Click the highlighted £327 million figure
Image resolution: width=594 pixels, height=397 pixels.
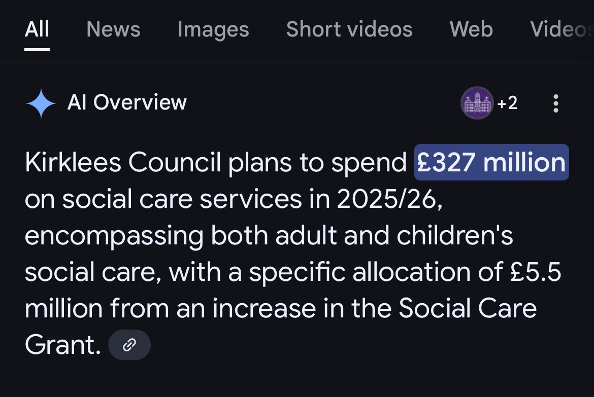pyautogui.click(x=491, y=162)
